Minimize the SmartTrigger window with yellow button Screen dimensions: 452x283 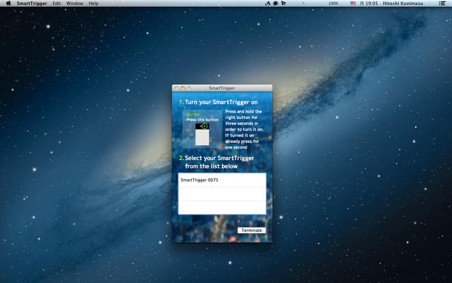click(x=182, y=88)
